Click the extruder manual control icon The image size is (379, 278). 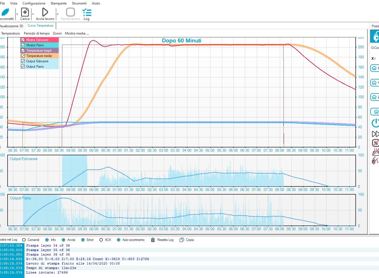pos(375,37)
